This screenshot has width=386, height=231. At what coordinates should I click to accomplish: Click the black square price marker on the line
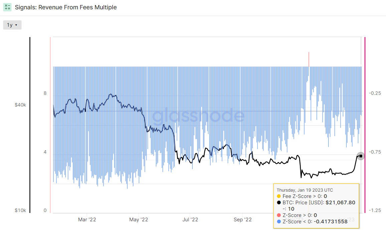(x=361, y=156)
